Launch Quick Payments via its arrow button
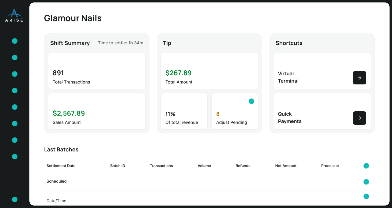This screenshot has height=208, width=392. [x=360, y=118]
